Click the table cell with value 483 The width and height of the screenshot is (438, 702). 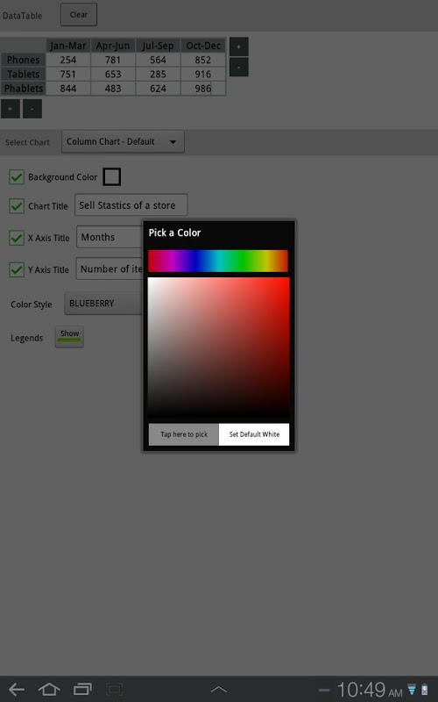(113, 89)
